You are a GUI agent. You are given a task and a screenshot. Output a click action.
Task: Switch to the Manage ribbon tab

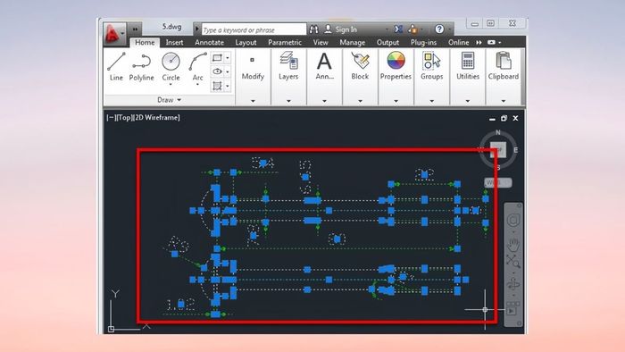(353, 42)
